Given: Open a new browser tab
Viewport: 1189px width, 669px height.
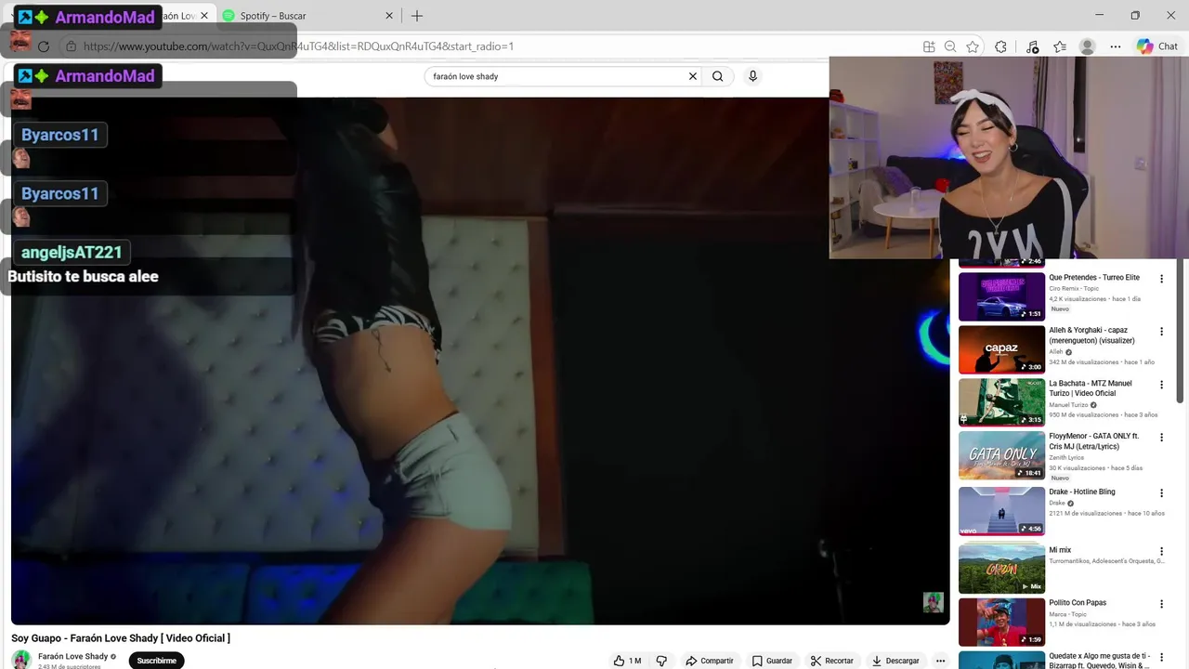Looking at the screenshot, I should click(x=417, y=16).
